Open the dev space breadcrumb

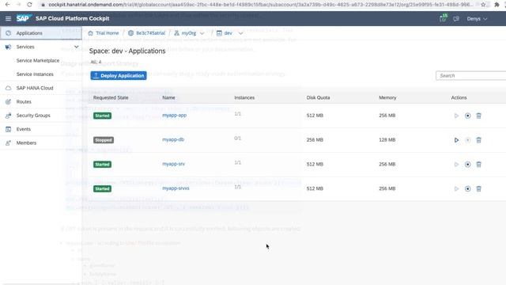click(228, 33)
